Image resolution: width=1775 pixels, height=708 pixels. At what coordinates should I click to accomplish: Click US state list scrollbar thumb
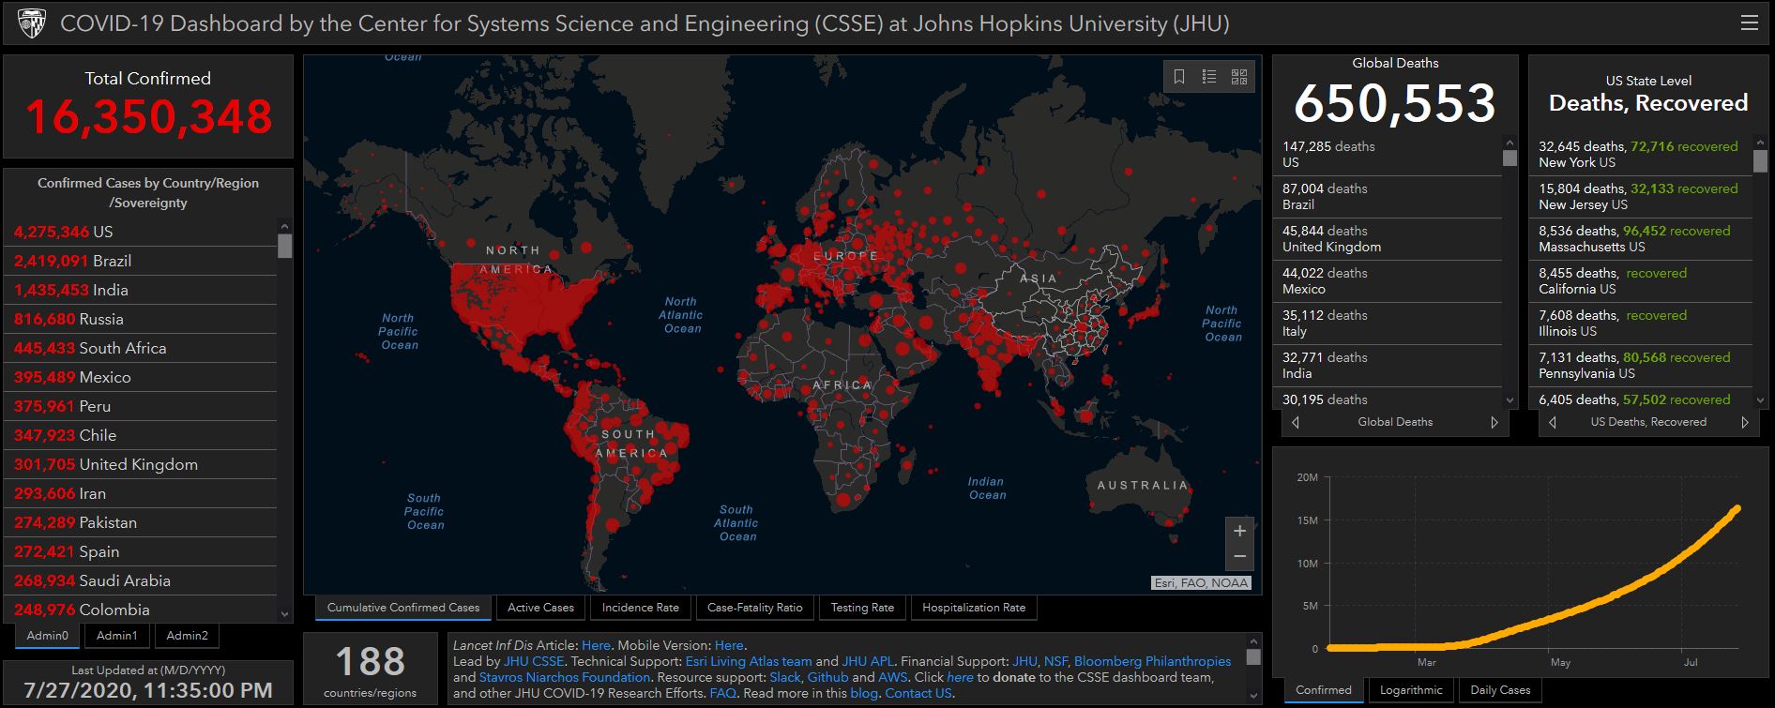coord(1760,160)
